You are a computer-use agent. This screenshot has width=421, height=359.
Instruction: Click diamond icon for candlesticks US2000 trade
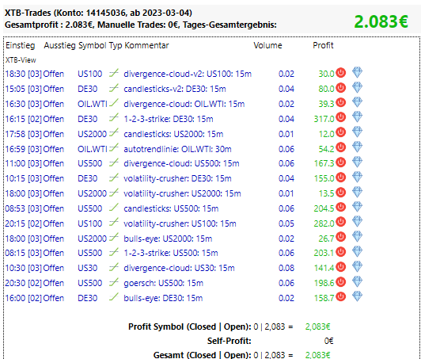[x=357, y=132]
